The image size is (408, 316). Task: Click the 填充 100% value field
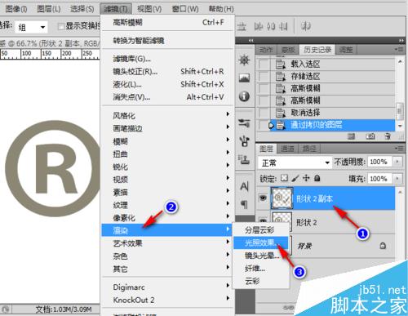click(x=380, y=179)
